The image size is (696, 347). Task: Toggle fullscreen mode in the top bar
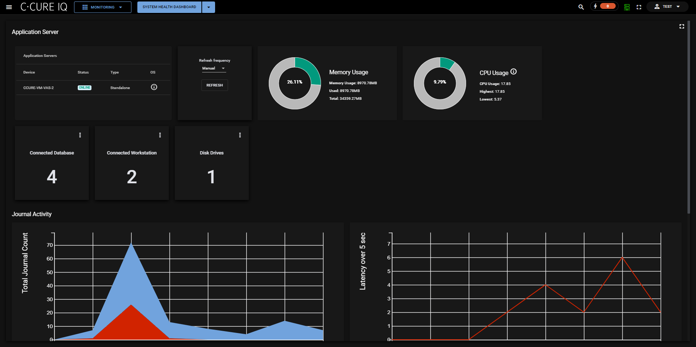click(639, 7)
